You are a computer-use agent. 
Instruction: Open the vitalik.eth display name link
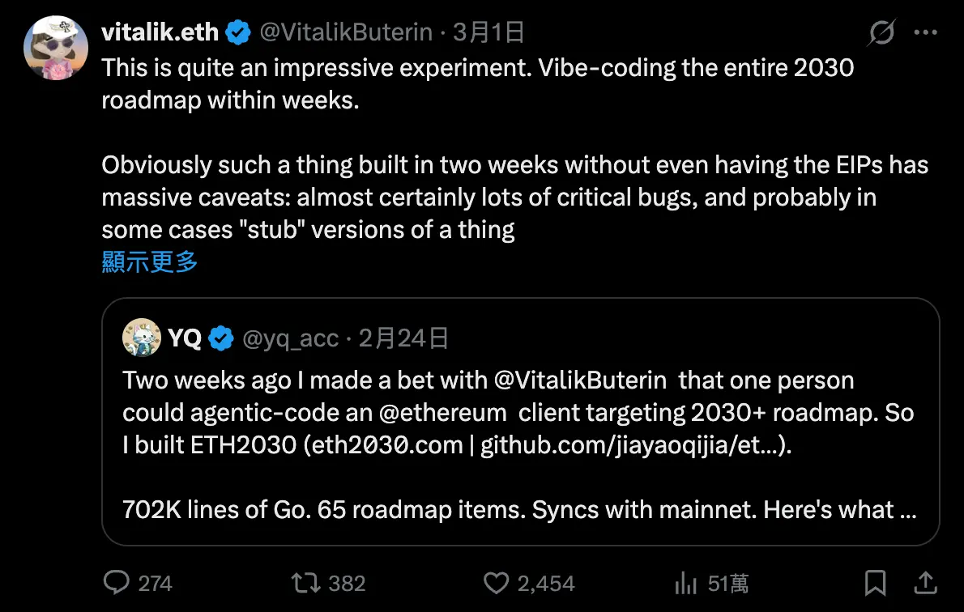[160, 32]
